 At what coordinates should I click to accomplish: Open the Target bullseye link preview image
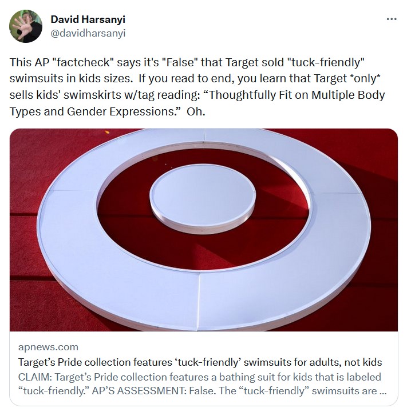point(204,230)
